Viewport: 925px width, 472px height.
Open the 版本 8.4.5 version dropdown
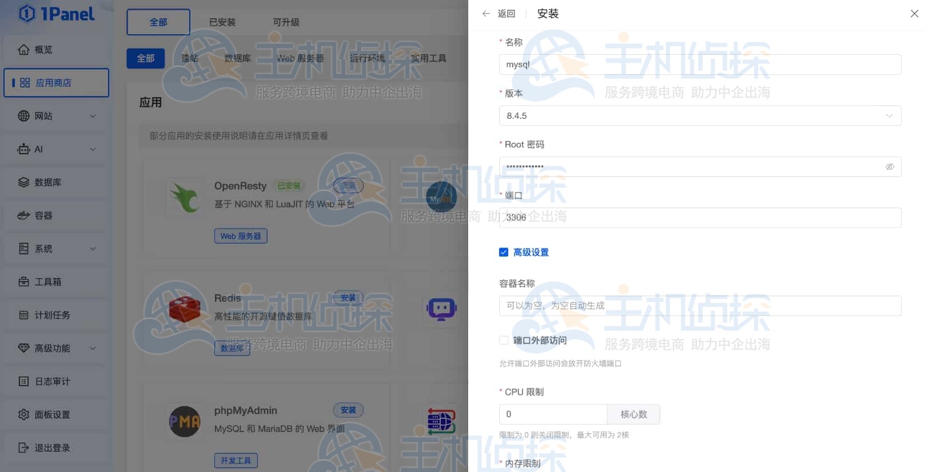pos(700,115)
